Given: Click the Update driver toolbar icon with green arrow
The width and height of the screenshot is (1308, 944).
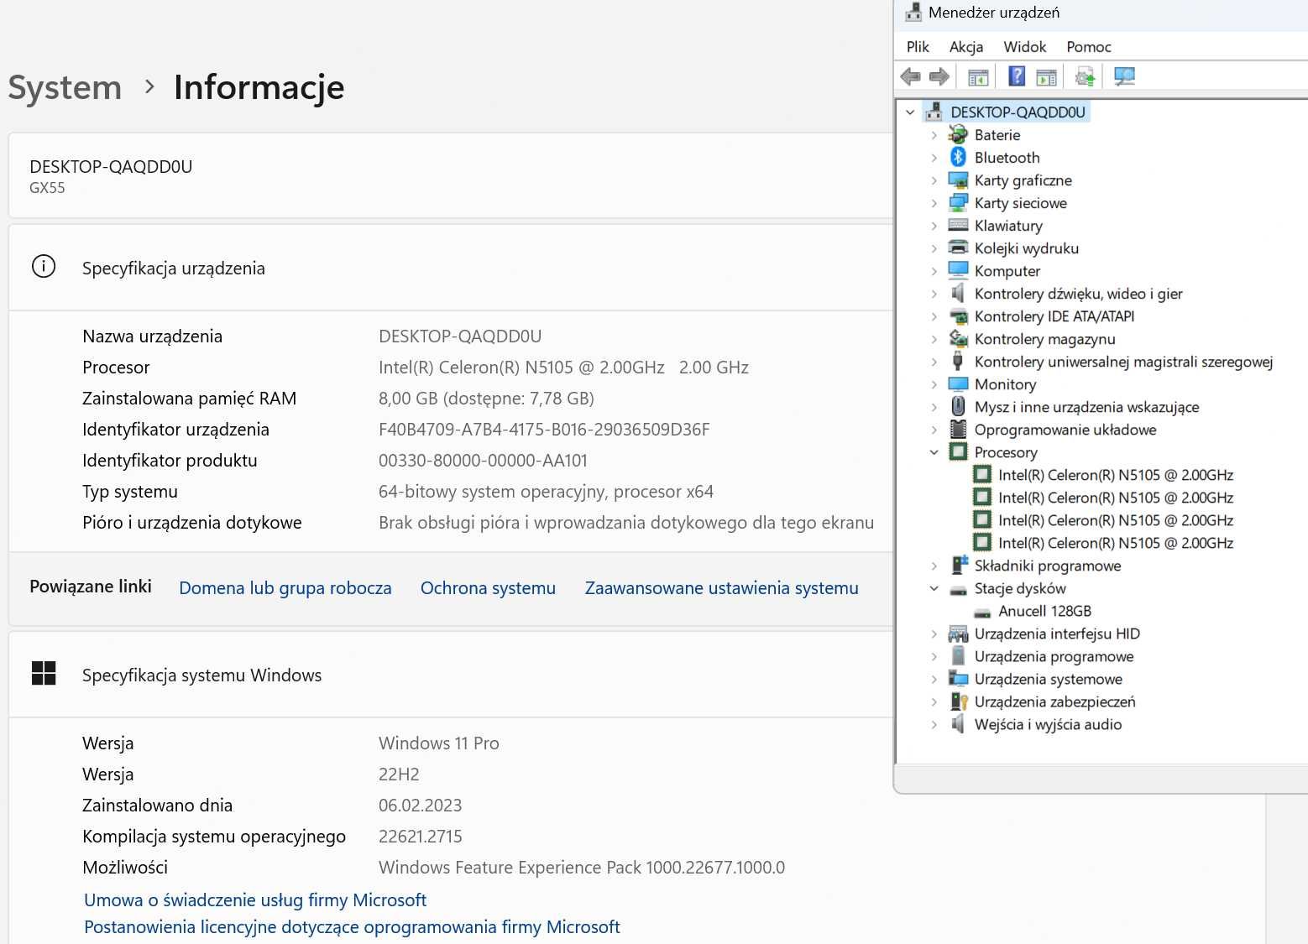Looking at the screenshot, I should 1085,77.
